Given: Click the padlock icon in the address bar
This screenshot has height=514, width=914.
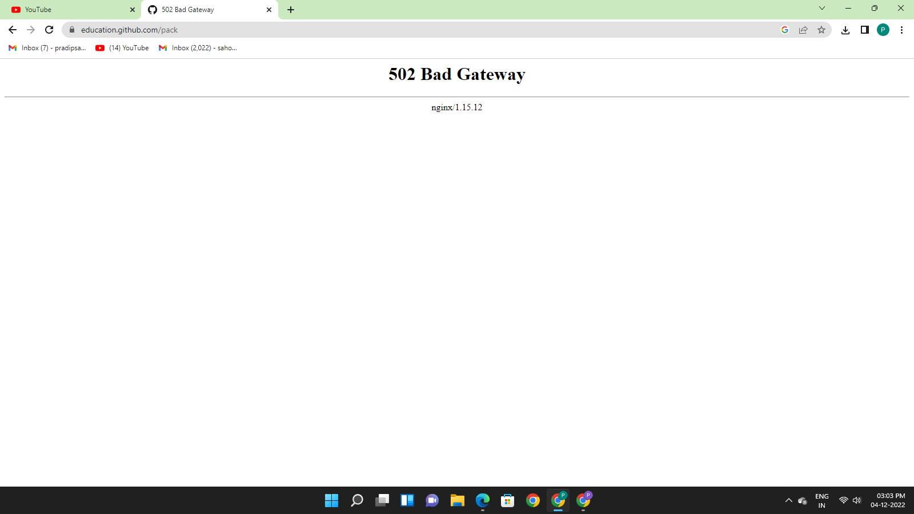Looking at the screenshot, I should point(71,30).
